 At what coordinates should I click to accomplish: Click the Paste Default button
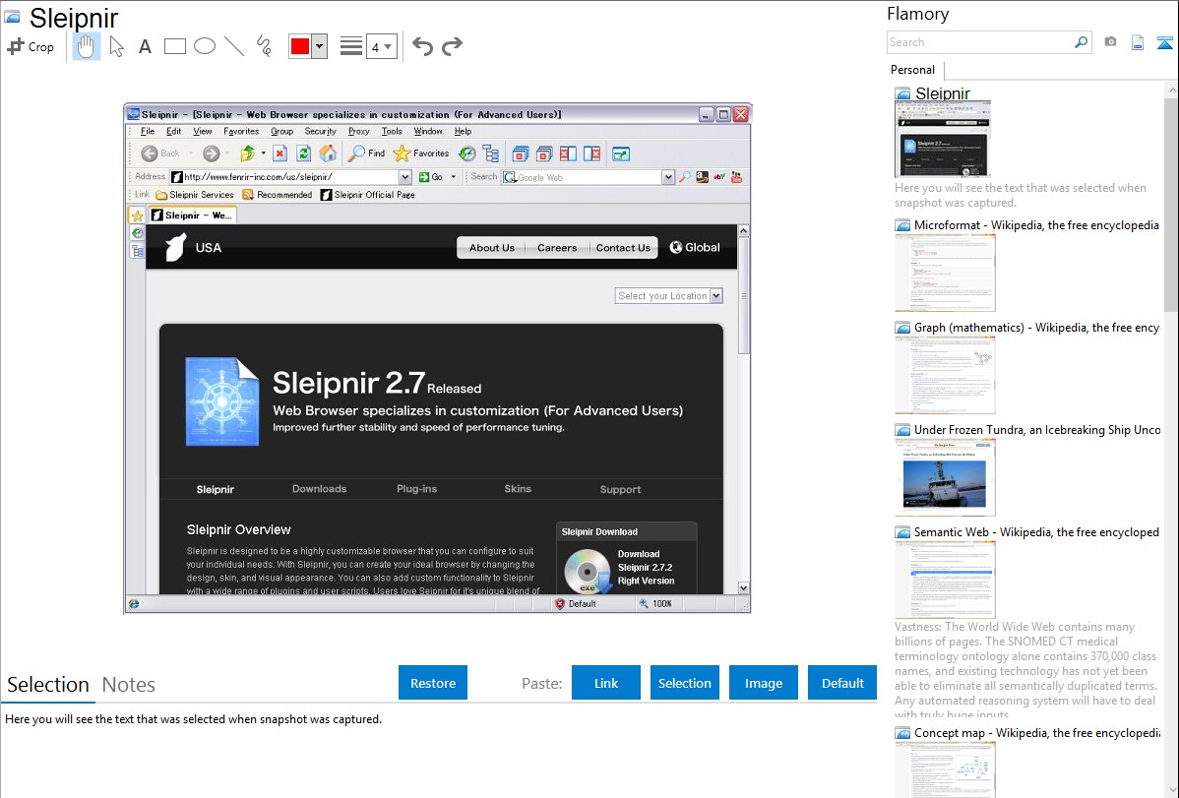pos(842,683)
